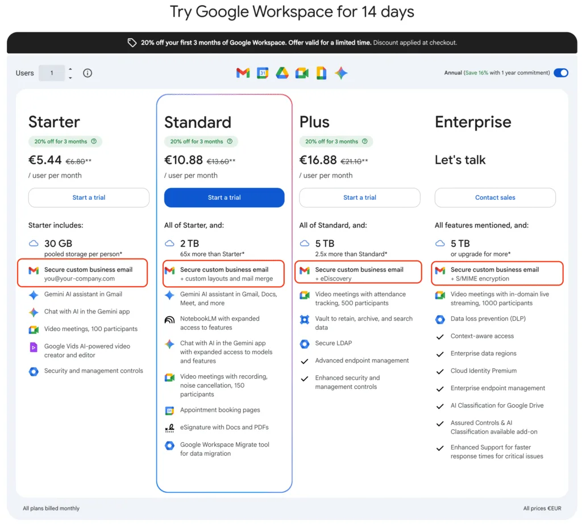The width and height of the screenshot is (582, 524).
Task: Open the 20% off tooltip under Plus
Action: click(x=365, y=141)
